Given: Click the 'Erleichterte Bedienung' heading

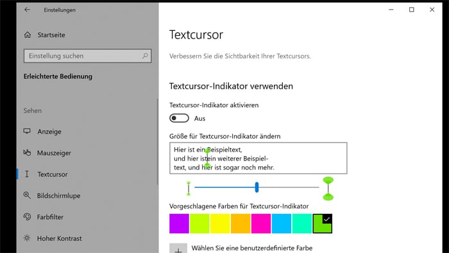Looking at the screenshot, I should coord(58,76).
